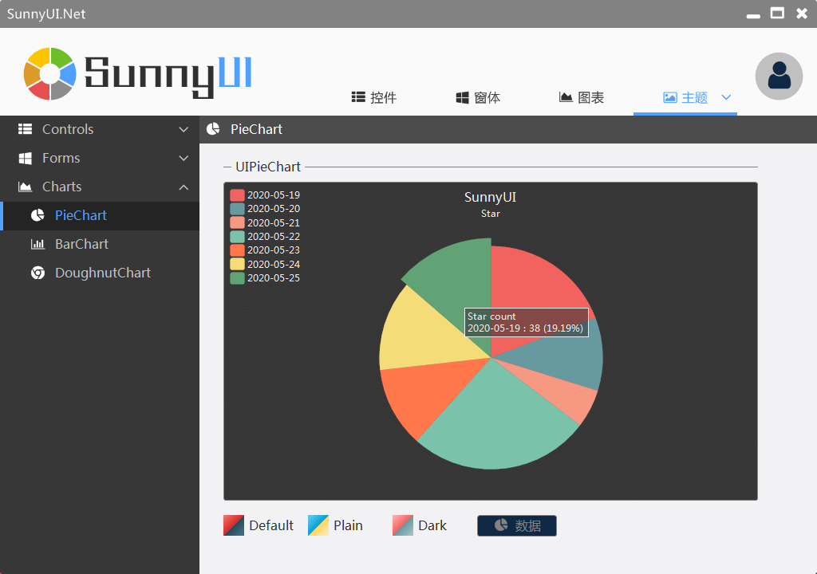Collapse the Charts section chevron
This screenshot has width=817, height=574.
tap(184, 187)
